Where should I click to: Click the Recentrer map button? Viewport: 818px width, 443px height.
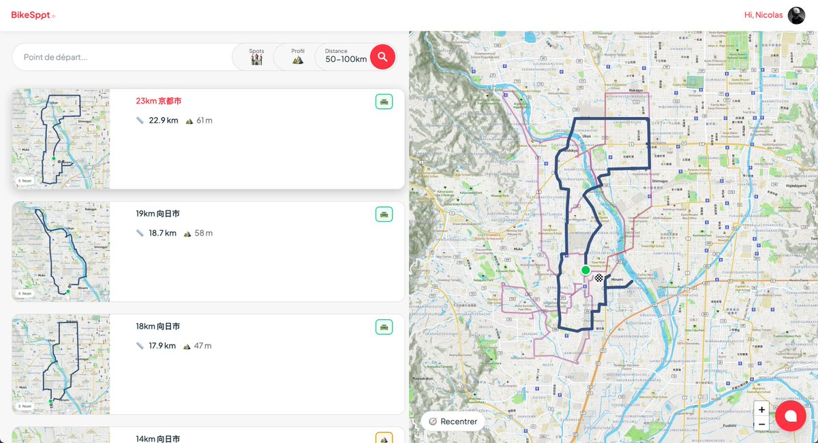coord(453,421)
